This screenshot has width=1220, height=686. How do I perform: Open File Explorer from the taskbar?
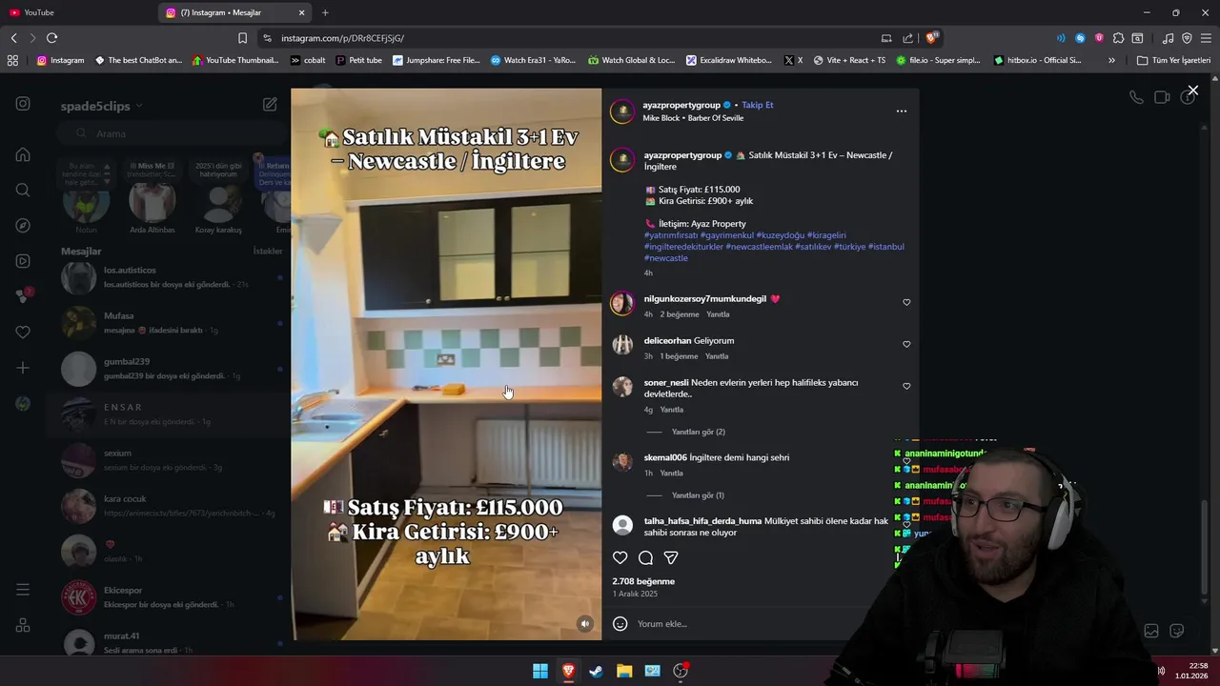coord(624,671)
